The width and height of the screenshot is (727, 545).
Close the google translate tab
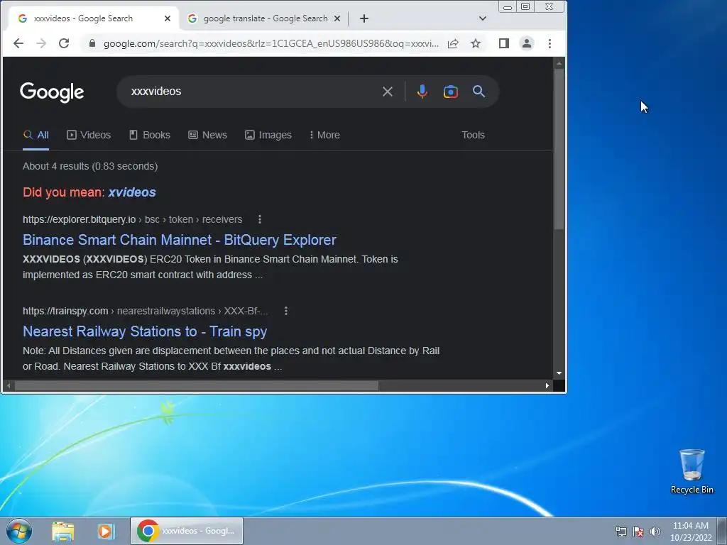(337, 18)
